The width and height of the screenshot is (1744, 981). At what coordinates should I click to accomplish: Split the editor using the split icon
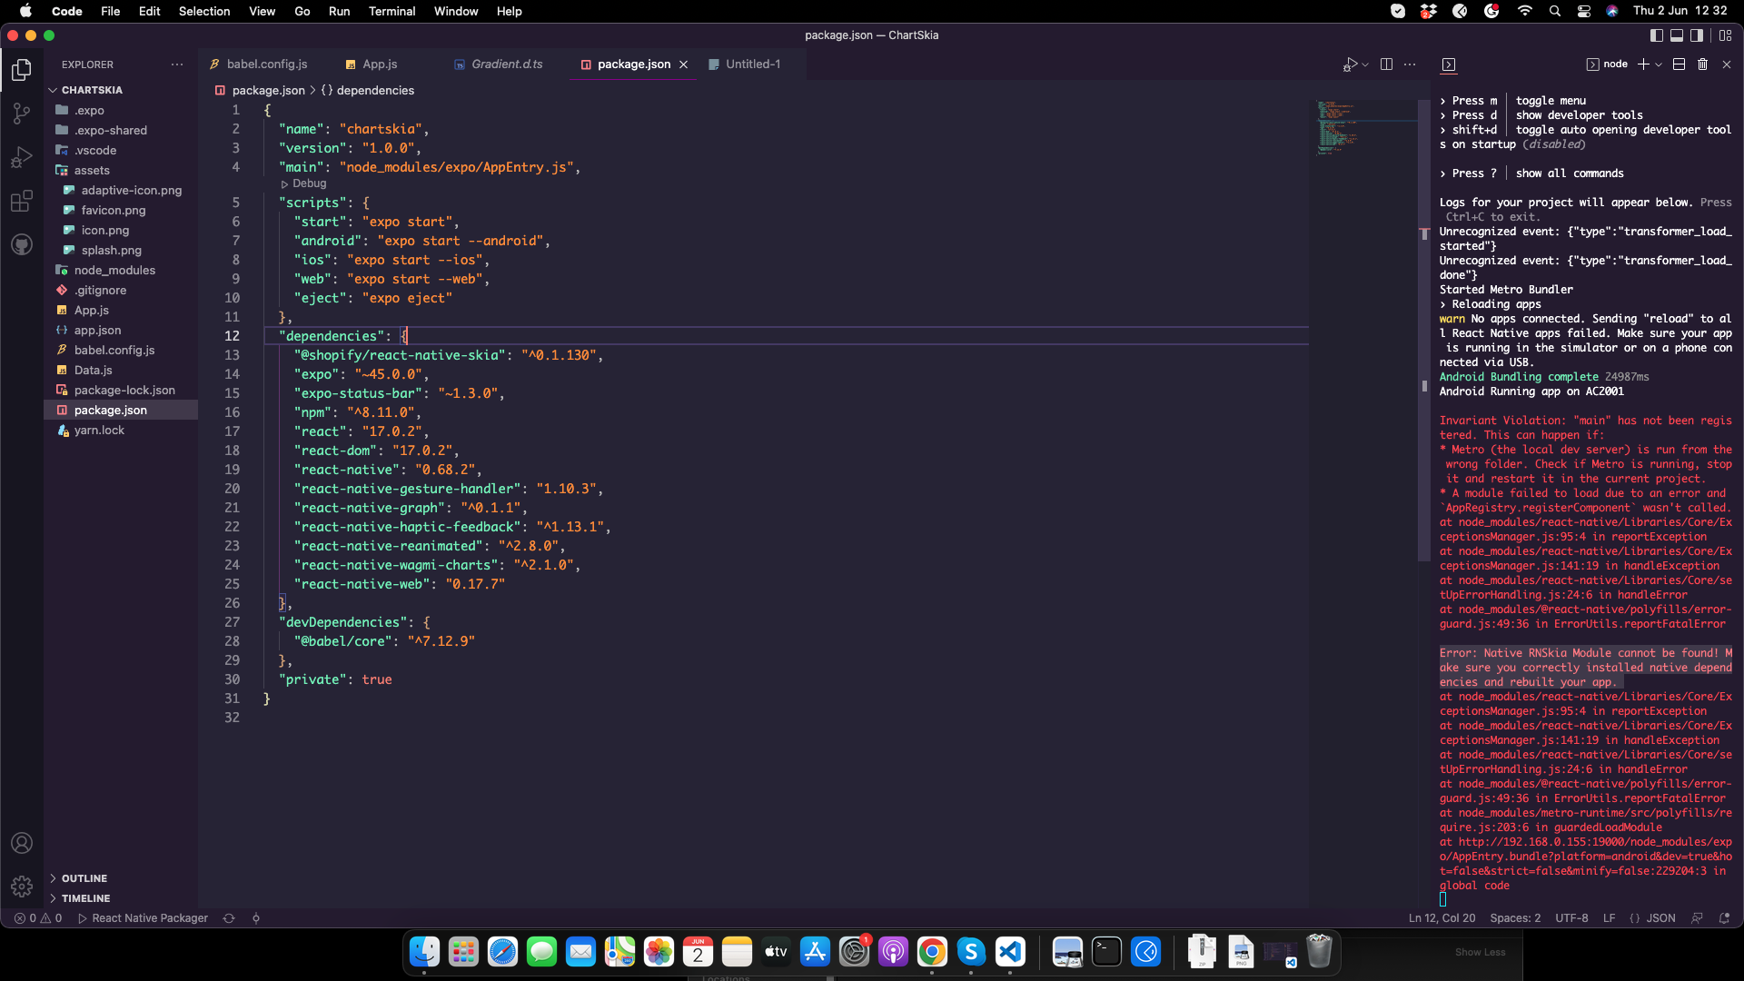pos(1387,64)
